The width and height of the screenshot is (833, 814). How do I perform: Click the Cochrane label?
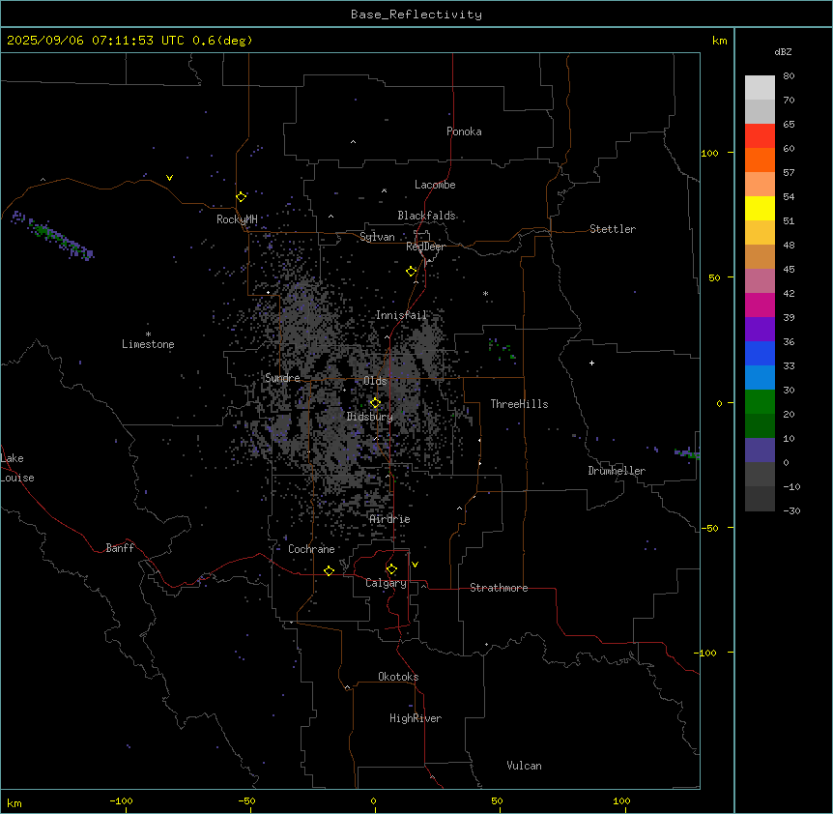[x=311, y=549]
